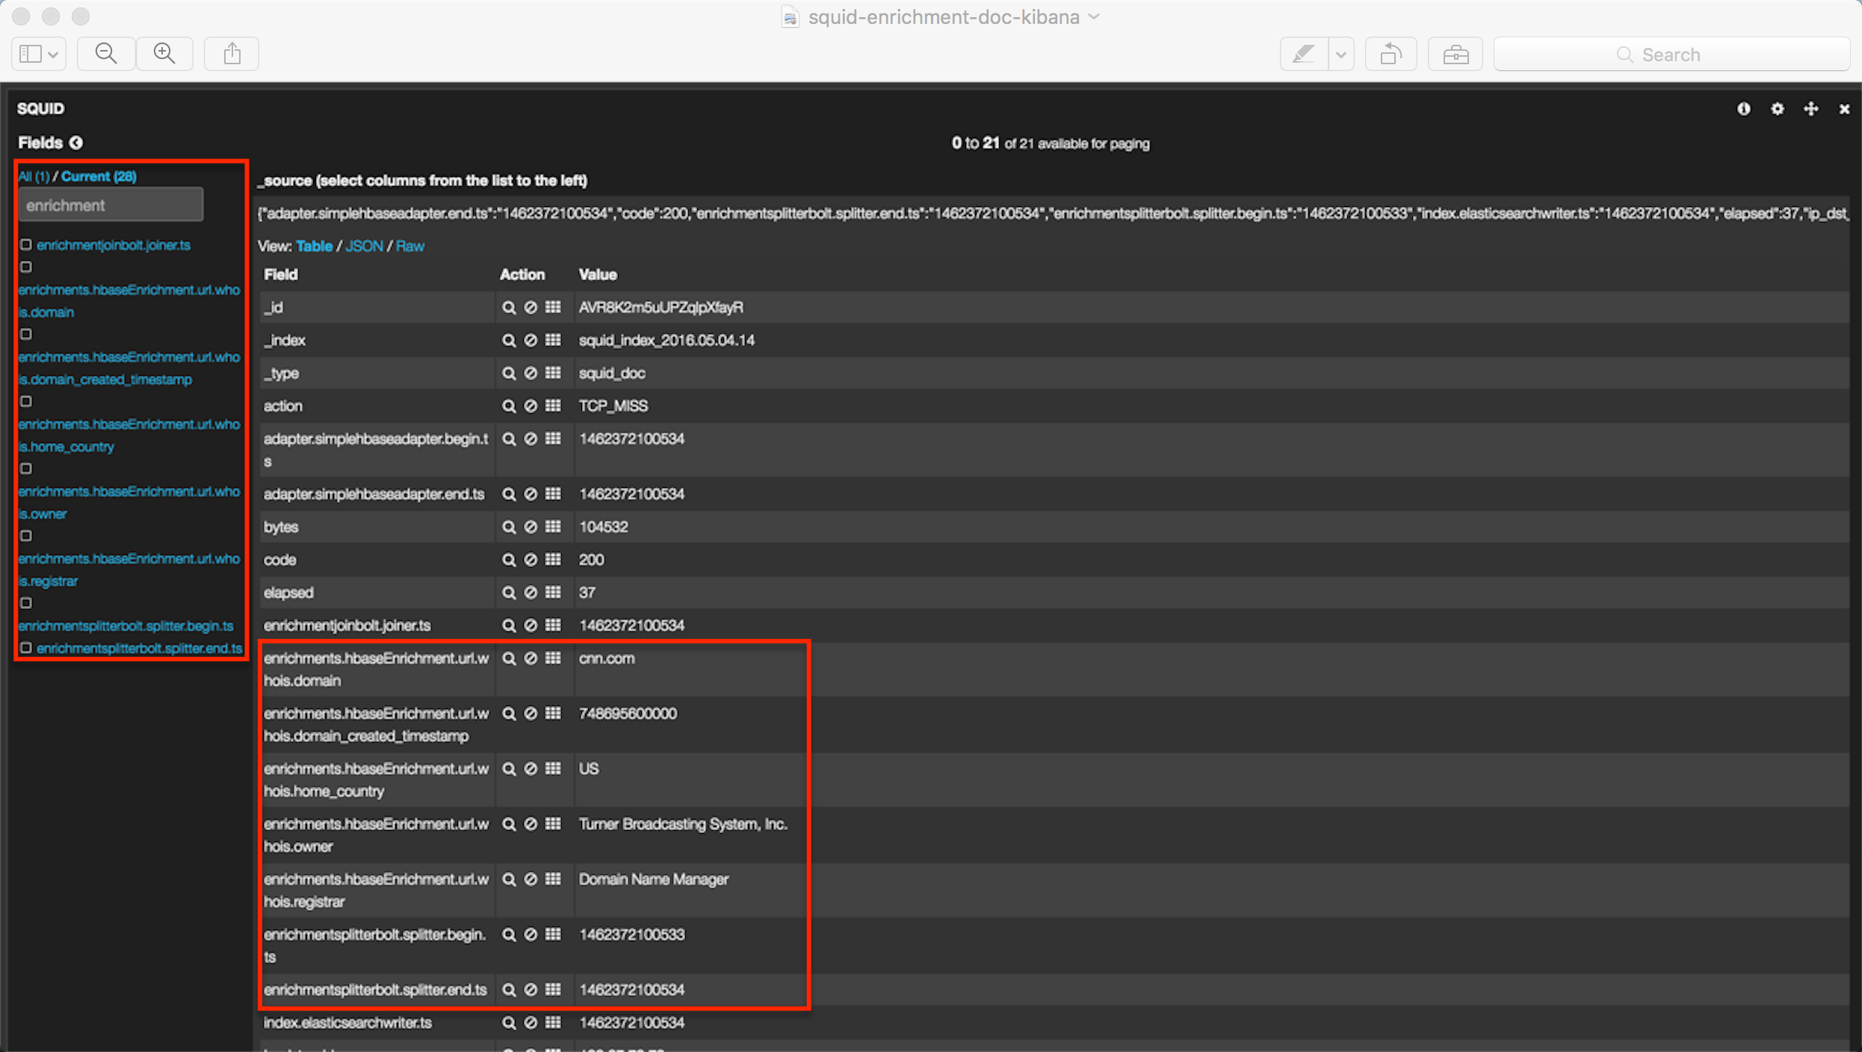This screenshot has height=1052, width=1862.
Task: Collapse the Fields list with back arrow
Action: (77, 142)
